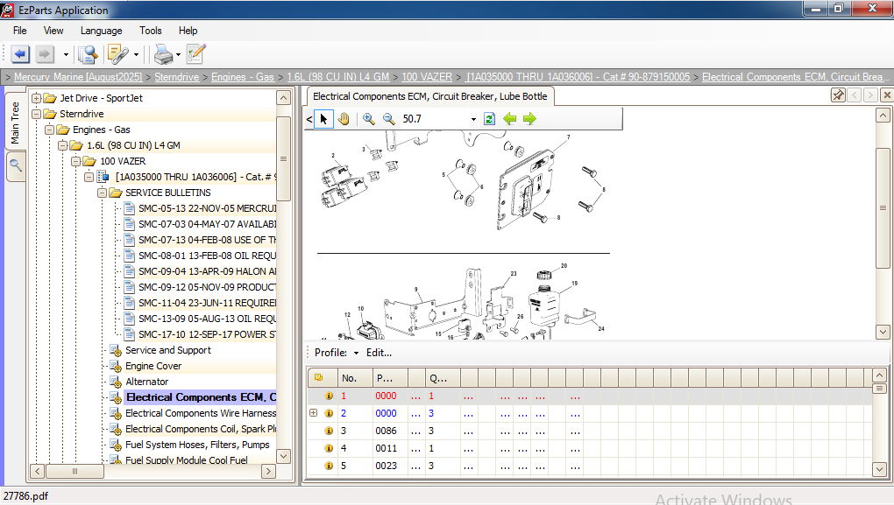
Task: Open SMC-05-13 22-NOV-05 service bulletin document icon
Action: click(x=130, y=208)
